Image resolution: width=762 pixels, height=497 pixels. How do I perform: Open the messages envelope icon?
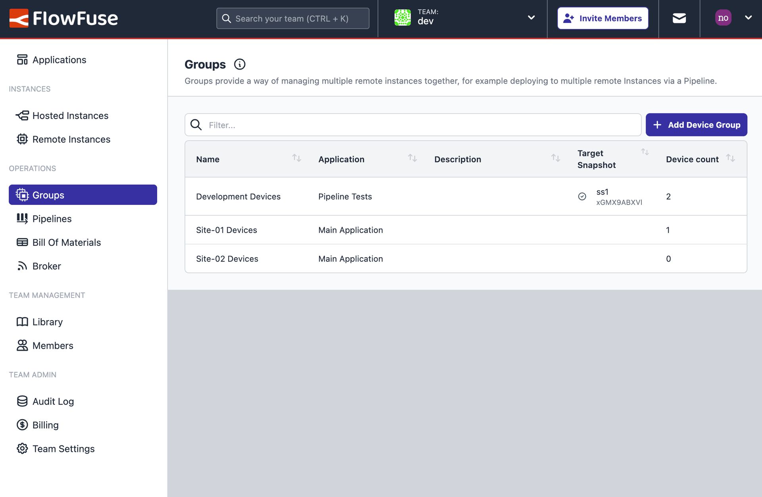(679, 18)
